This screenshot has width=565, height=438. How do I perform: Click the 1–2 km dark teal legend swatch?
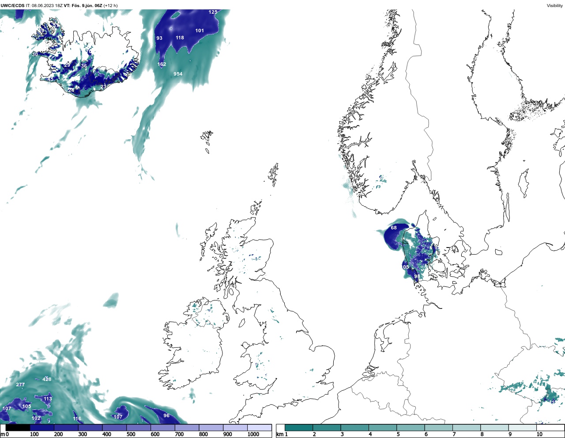tap(299, 428)
